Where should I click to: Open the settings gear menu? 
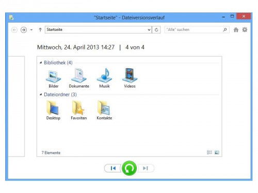(245, 30)
